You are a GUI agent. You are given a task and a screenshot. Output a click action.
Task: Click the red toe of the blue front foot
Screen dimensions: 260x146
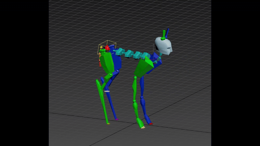[151, 124]
